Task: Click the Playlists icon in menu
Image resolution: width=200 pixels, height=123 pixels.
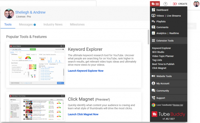Action: point(153,21)
